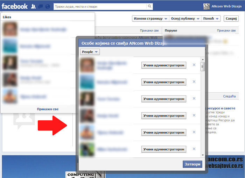Viewport: 245px width, 178px height.
Task: Make fifth listed person administrator
Action: (164, 133)
